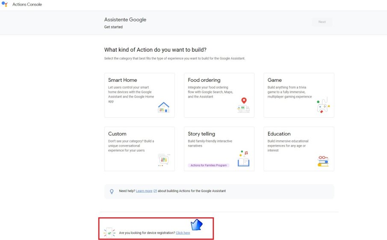Select the Smart Home card title
Screen dimensions: 387x240
[122, 80]
